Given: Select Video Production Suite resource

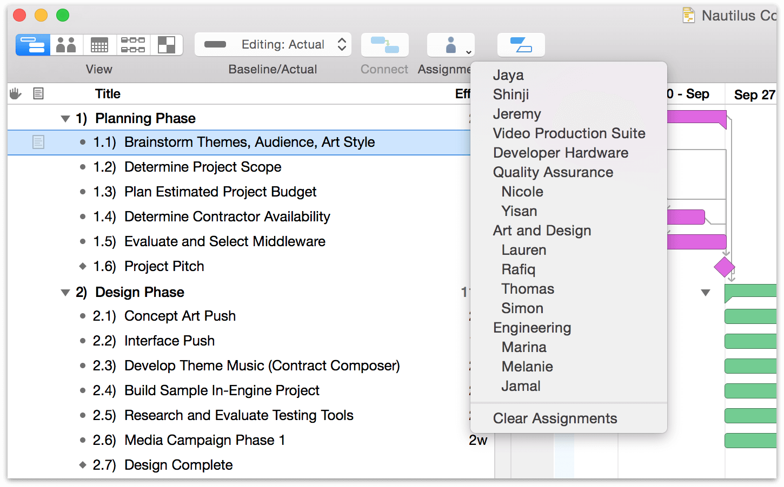Looking at the screenshot, I should pos(569,133).
